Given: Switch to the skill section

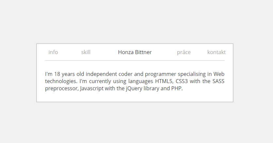Looking at the screenshot, I should (86, 52).
